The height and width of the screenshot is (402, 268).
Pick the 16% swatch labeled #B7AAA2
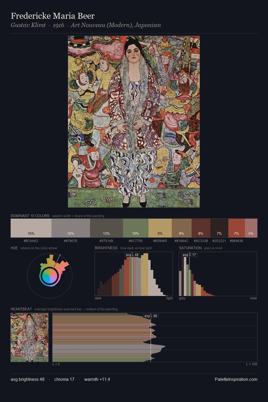pyautogui.click(x=31, y=228)
